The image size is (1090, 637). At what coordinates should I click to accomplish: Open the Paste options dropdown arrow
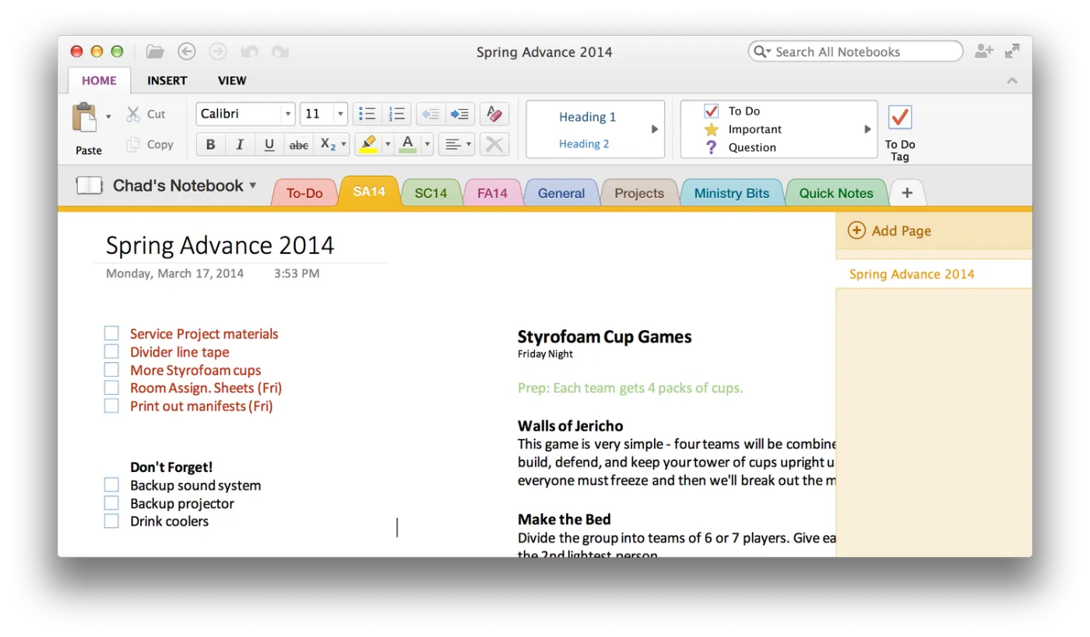pyautogui.click(x=108, y=117)
